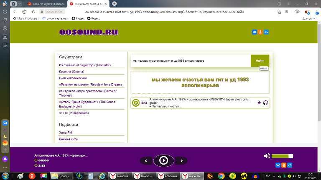Image resolution: width=321 pixels, height=180 pixels.
Task: Click the headphones icon on track row
Action: click(x=265, y=102)
